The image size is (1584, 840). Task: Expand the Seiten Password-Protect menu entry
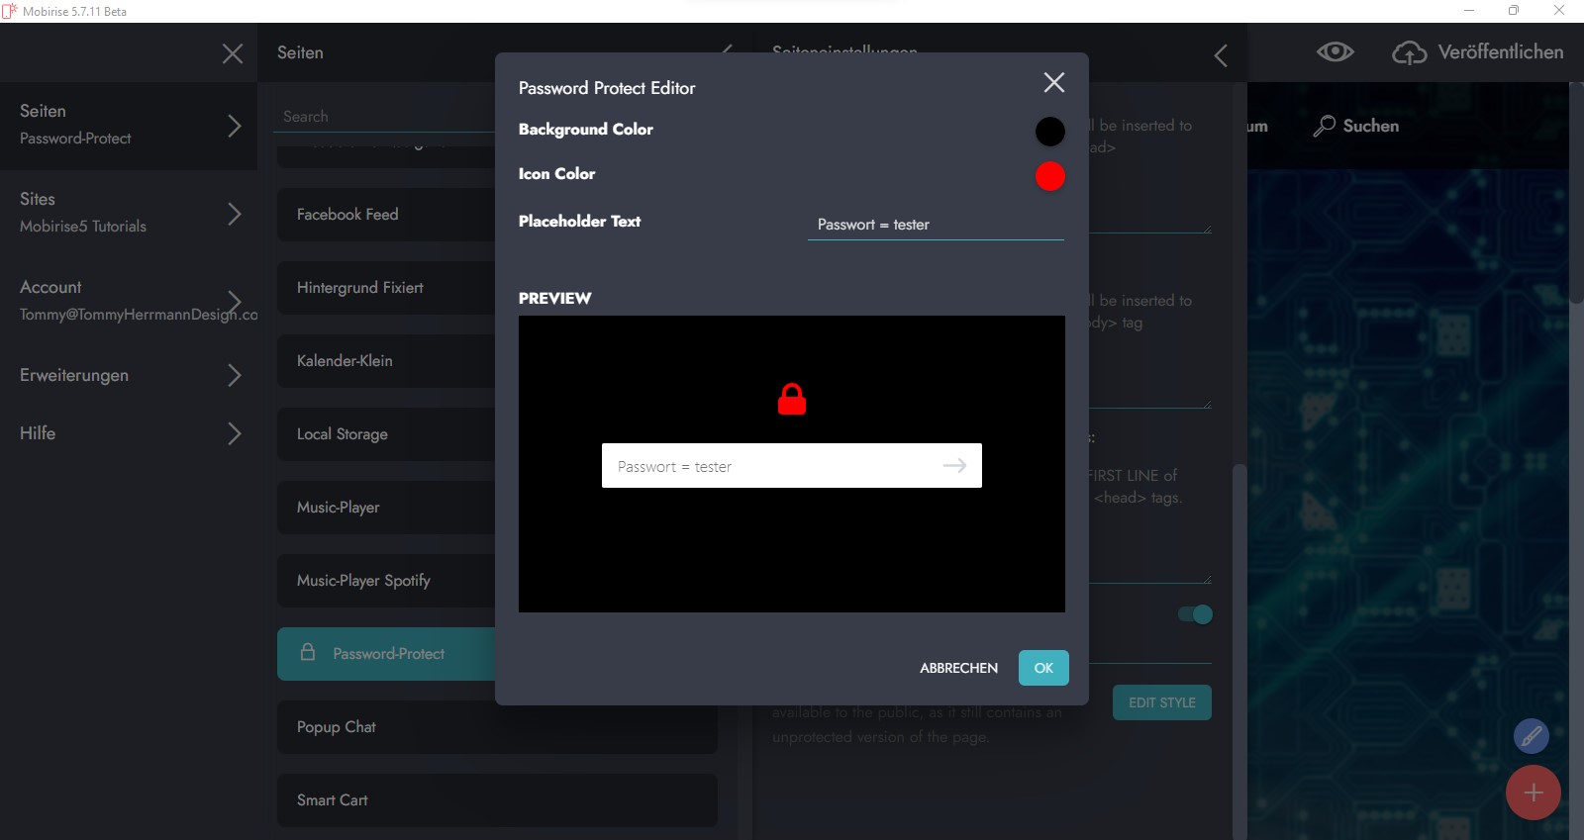(x=235, y=126)
